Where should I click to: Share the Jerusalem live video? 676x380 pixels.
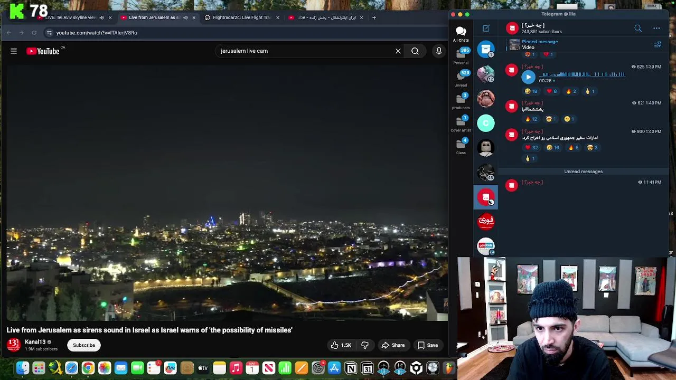(x=393, y=345)
